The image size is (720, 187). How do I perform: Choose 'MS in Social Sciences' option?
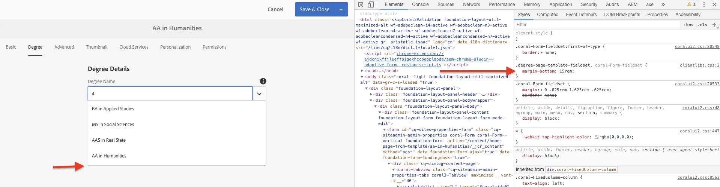coord(177,125)
